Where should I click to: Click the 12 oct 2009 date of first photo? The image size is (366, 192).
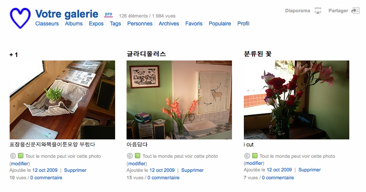tap(45, 171)
